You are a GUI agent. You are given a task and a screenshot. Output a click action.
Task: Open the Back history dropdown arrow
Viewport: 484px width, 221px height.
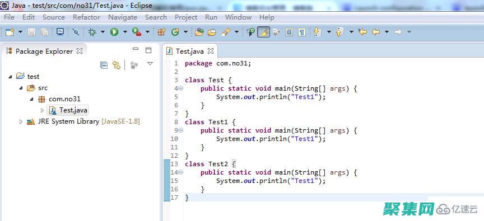(x=387, y=32)
